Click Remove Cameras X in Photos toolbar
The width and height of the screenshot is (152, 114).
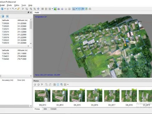pyautogui.click(x=42, y=84)
